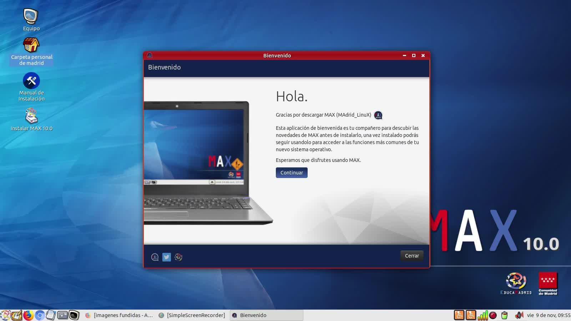Open the green trash tray icon
Screen dimensions: 571x321
[x=504, y=315]
